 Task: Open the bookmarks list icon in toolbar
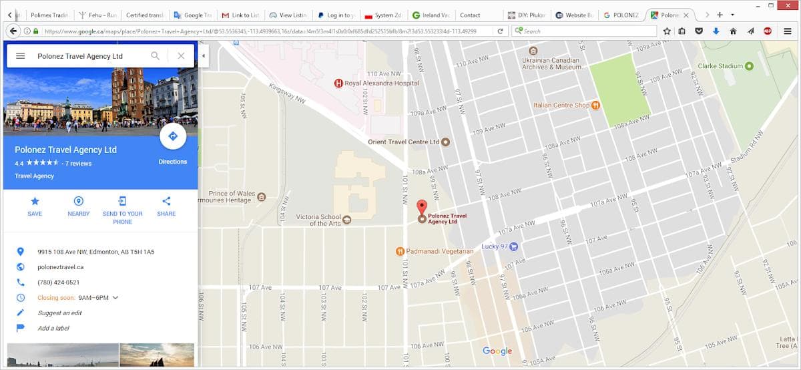682,31
